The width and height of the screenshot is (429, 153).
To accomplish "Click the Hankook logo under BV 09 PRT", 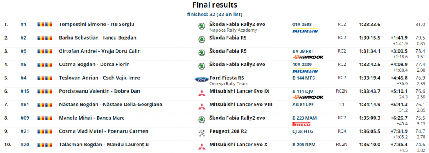I will 308,57.
